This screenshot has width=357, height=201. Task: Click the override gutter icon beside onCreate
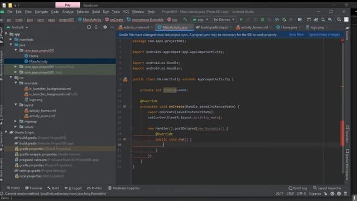[124, 107]
